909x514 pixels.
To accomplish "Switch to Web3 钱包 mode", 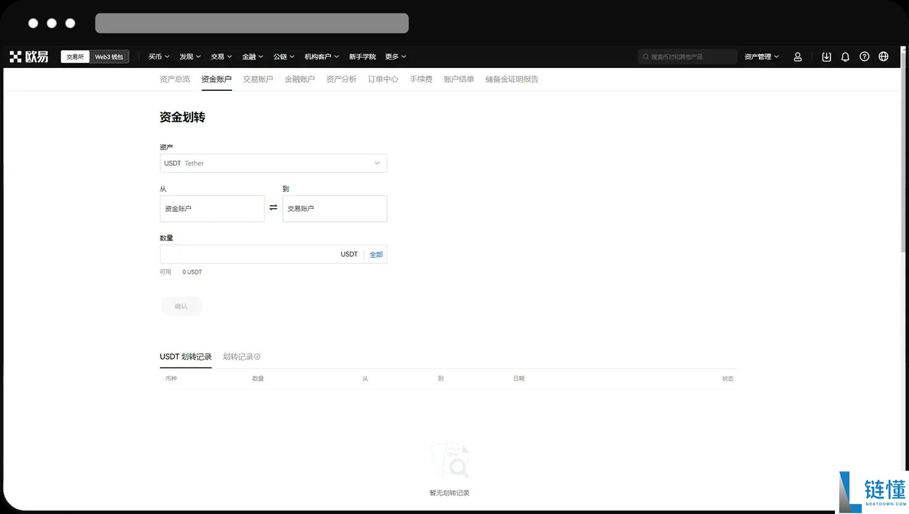I will click(x=109, y=56).
